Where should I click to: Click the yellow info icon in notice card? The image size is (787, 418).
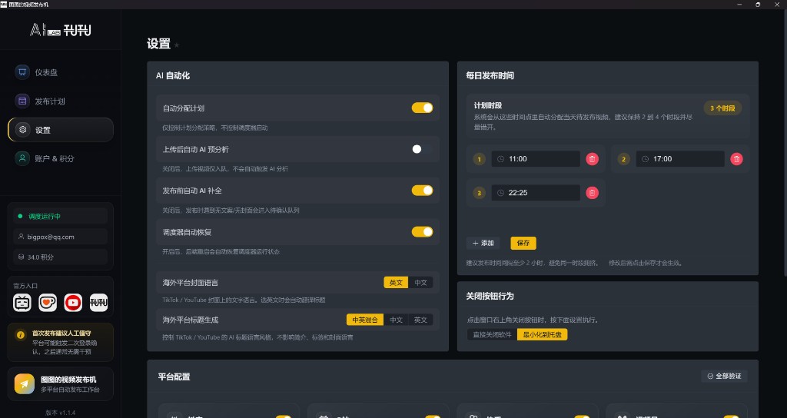(21, 334)
